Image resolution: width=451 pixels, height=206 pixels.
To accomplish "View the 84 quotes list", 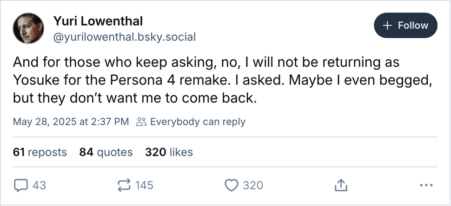I will (x=106, y=152).
